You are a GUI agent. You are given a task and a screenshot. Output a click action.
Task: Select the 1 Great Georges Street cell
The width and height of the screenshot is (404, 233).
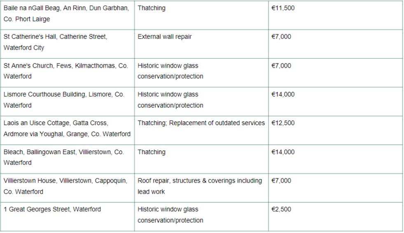[52, 209]
